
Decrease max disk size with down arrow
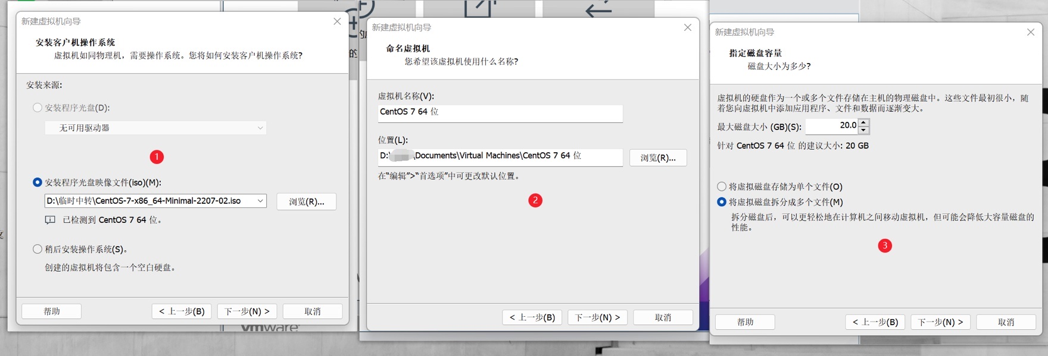tap(864, 130)
